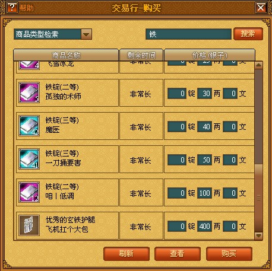Sort by the 剩余时间 column header
The height and width of the screenshot is (271, 272).
tap(141, 55)
